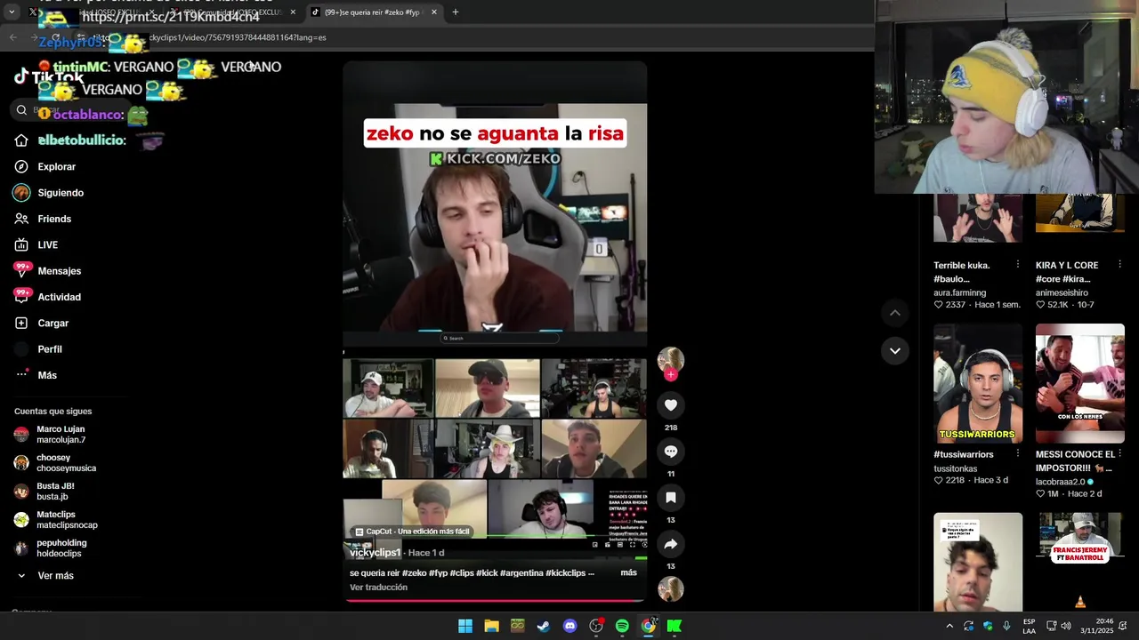The width and height of the screenshot is (1139, 640).
Task: Open the Cargar upload page
Action: point(53,324)
